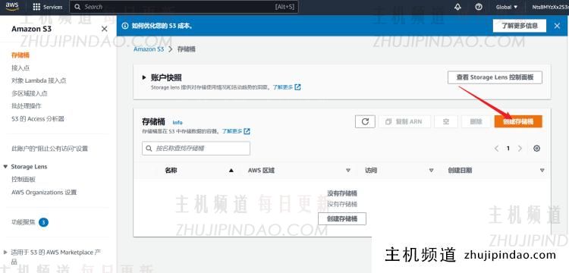Click the info icon in blue banner
569x273 pixels.
(x=125, y=26)
